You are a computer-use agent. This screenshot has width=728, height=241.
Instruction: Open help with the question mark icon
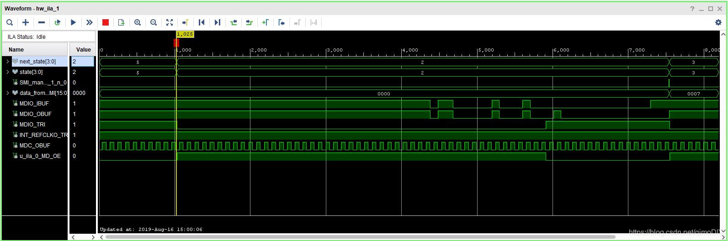point(692,9)
